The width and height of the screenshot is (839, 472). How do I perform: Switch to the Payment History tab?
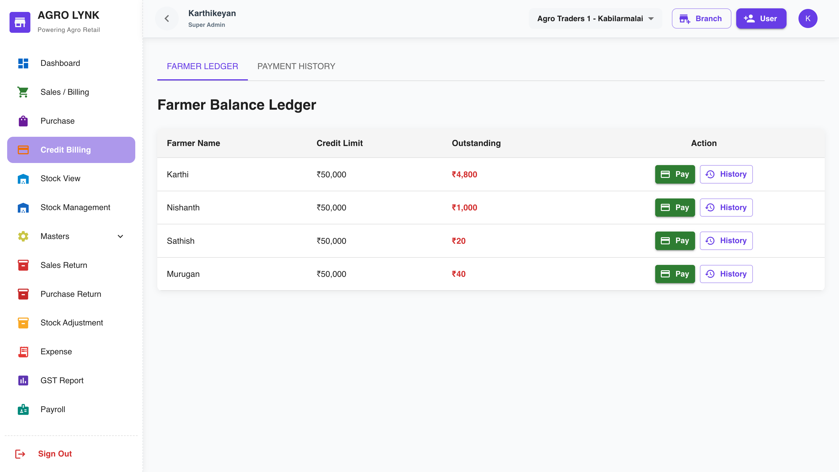pos(296,66)
